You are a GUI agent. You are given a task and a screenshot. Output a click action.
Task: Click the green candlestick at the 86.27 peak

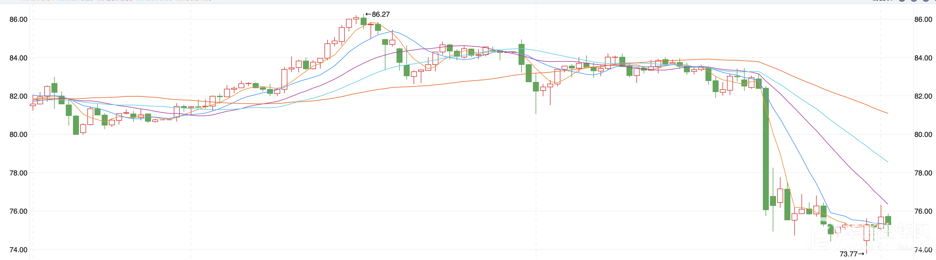coord(363,22)
